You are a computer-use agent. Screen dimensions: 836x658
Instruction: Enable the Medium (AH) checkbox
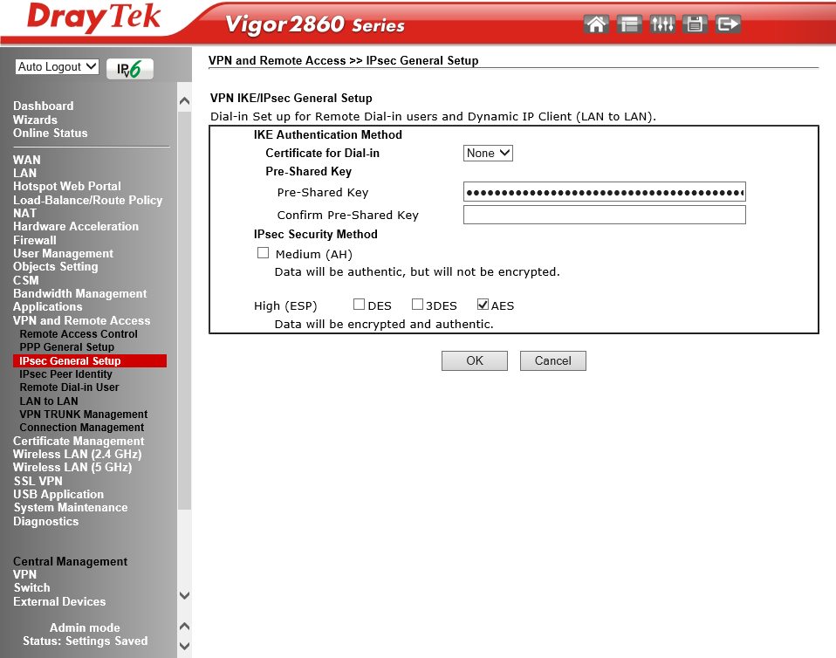pyautogui.click(x=263, y=253)
